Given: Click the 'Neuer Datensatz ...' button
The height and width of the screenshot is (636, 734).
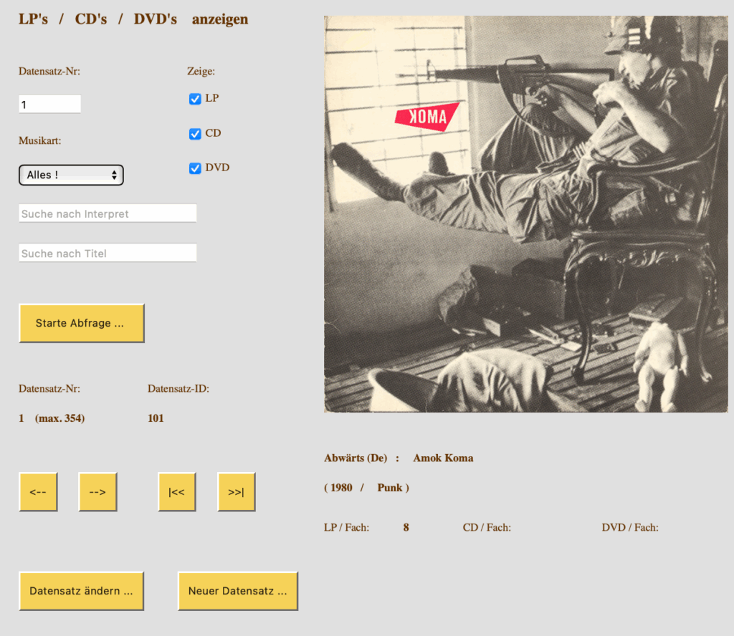Looking at the screenshot, I should (238, 591).
